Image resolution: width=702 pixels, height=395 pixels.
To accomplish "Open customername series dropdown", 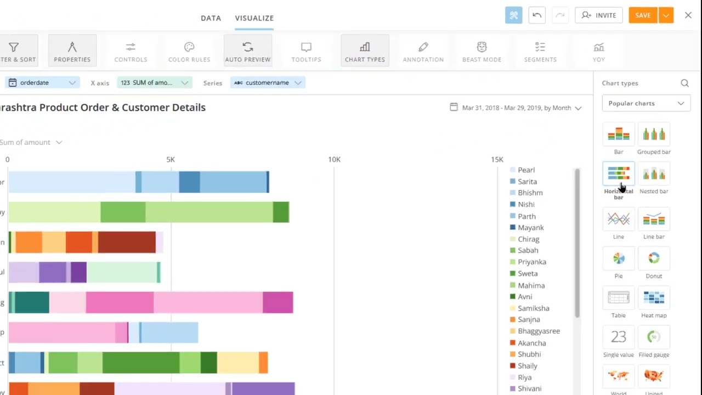I will [268, 82].
